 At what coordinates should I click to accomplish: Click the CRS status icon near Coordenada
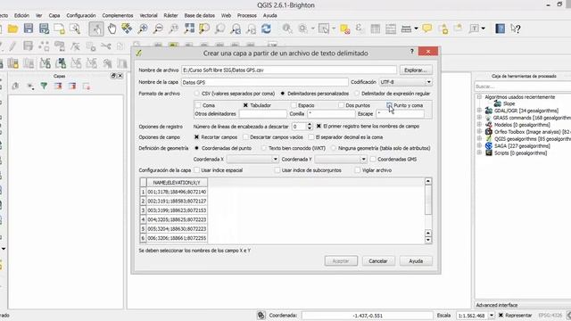click(x=261, y=315)
